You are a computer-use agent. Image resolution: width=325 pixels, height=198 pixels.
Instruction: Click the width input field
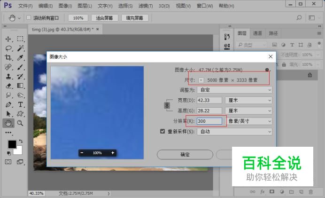209,100
